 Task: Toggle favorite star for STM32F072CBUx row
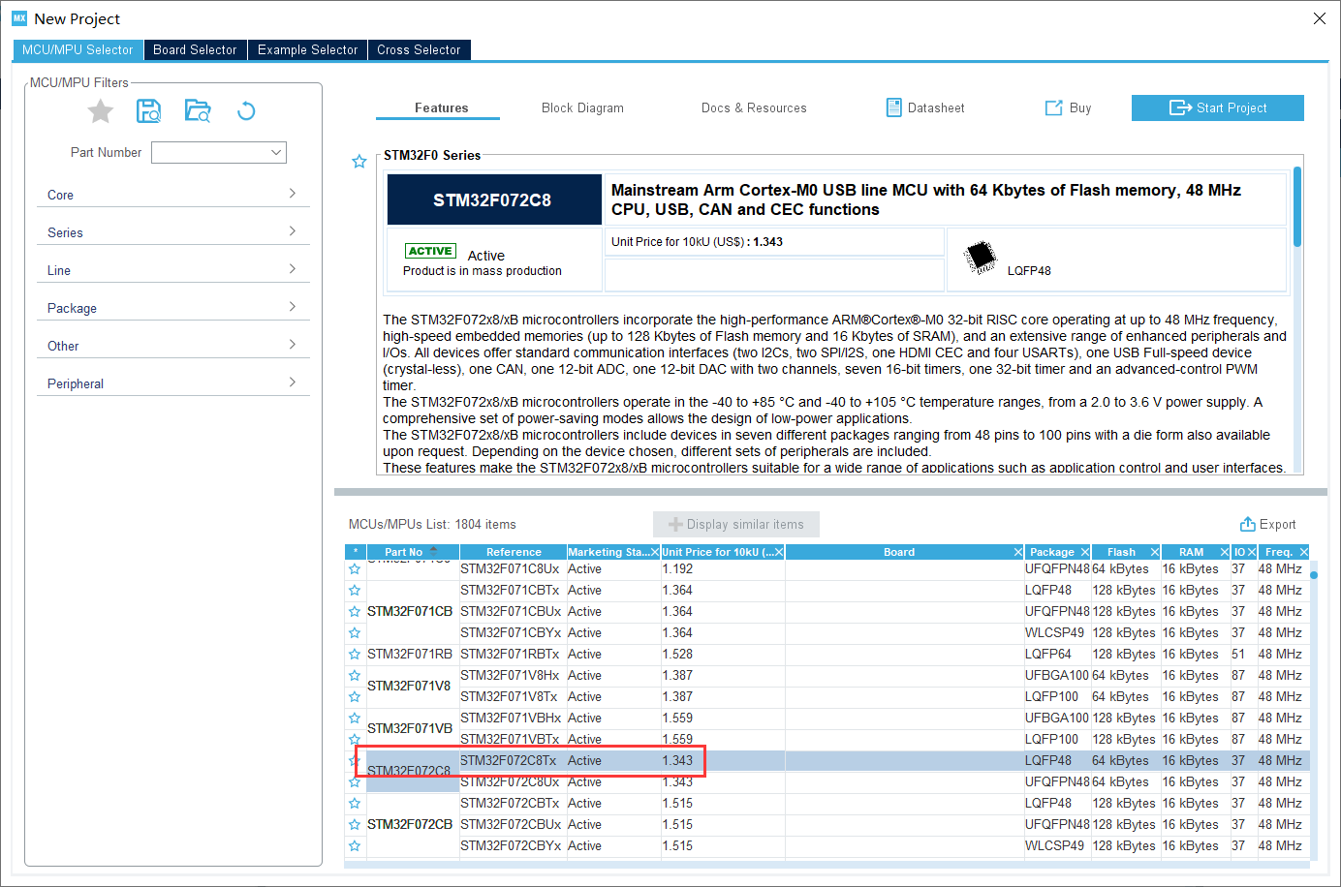(x=355, y=825)
